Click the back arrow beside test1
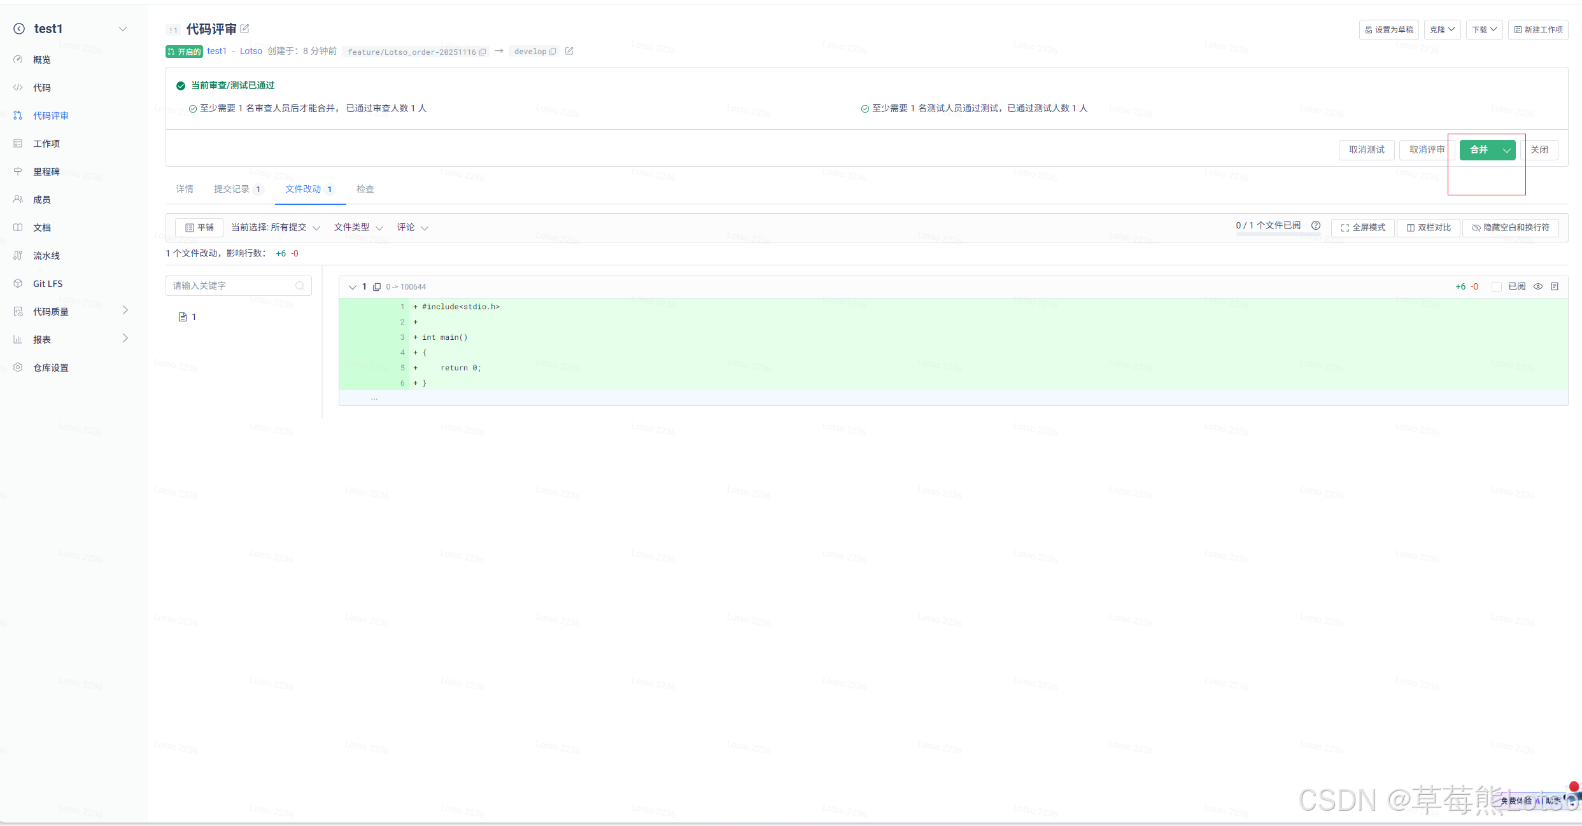Image resolution: width=1582 pixels, height=826 pixels. pos(19,29)
